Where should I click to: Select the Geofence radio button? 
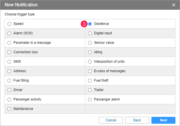pyautogui.click(x=90, y=24)
